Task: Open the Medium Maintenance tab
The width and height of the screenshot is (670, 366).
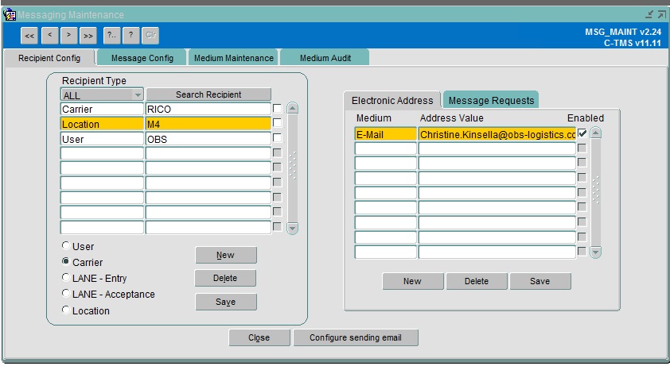Action: 233,58
